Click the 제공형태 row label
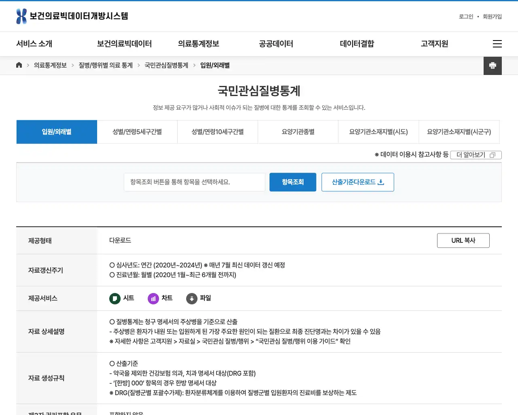 pyautogui.click(x=40, y=241)
